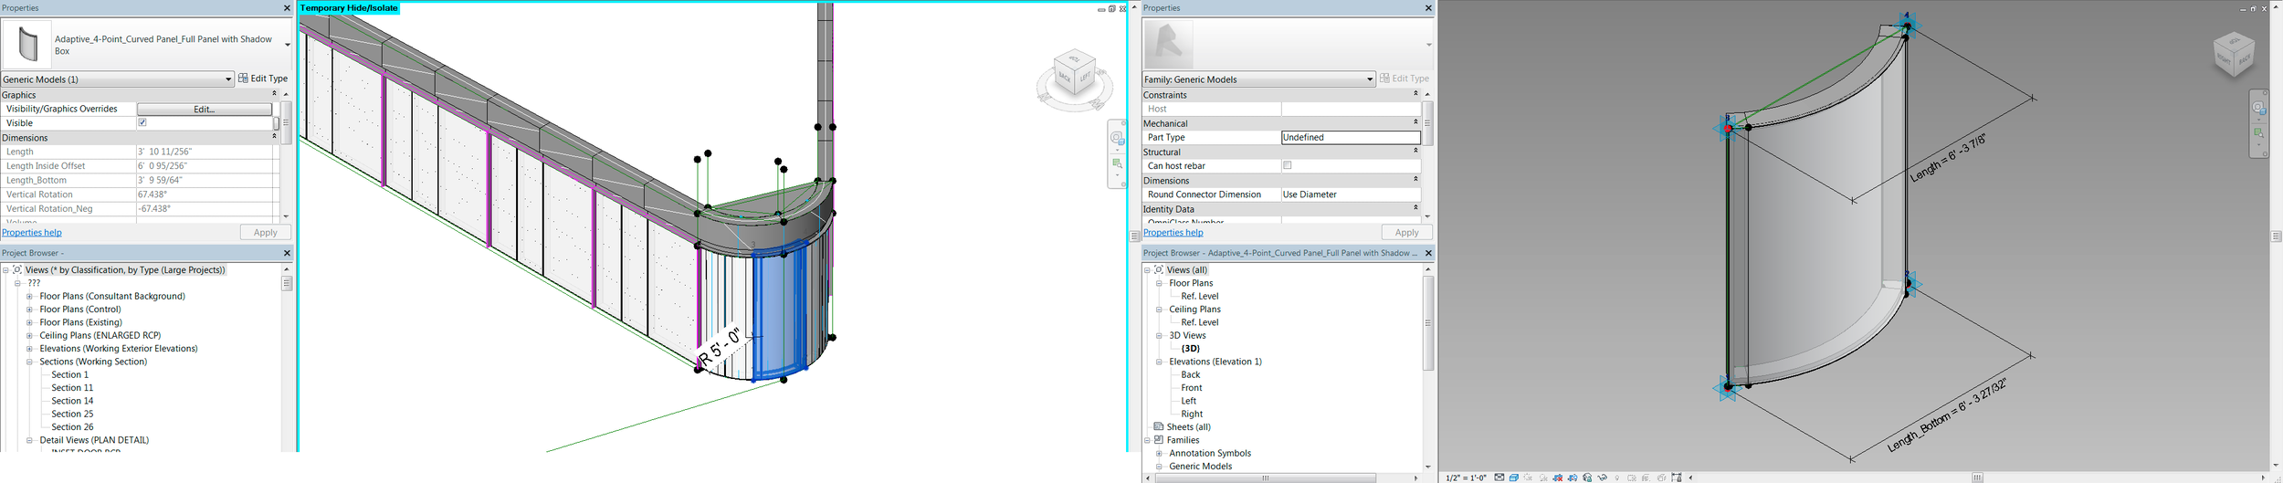2283x483 pixels.
Task: Click Edit... Visibility/Graphics Overrides button
Action: (x=205, y=109)
